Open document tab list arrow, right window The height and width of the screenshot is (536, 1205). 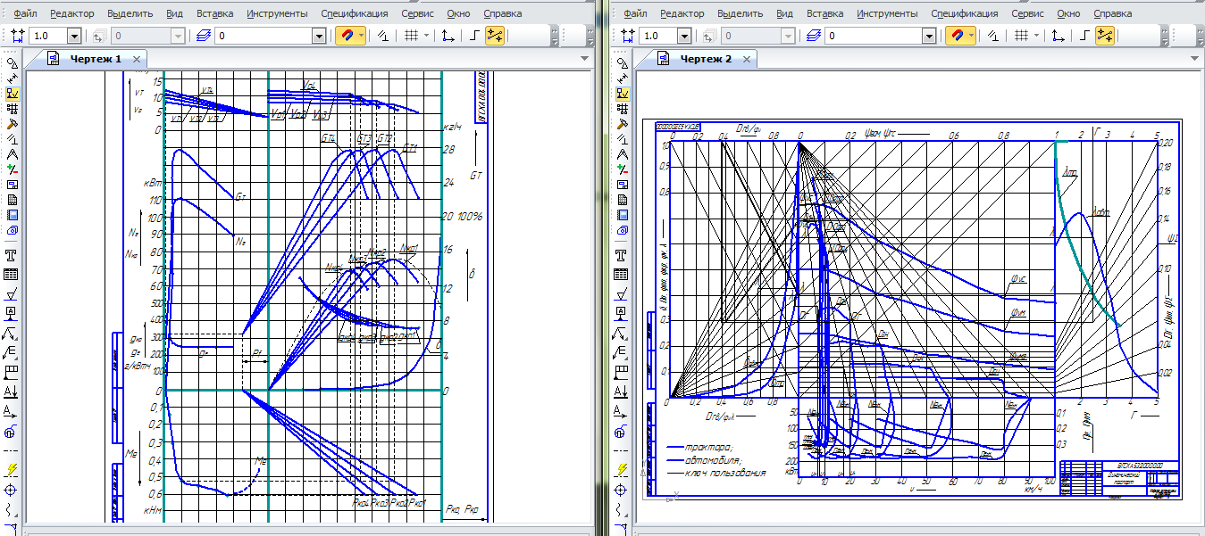tap(1194, 58)
